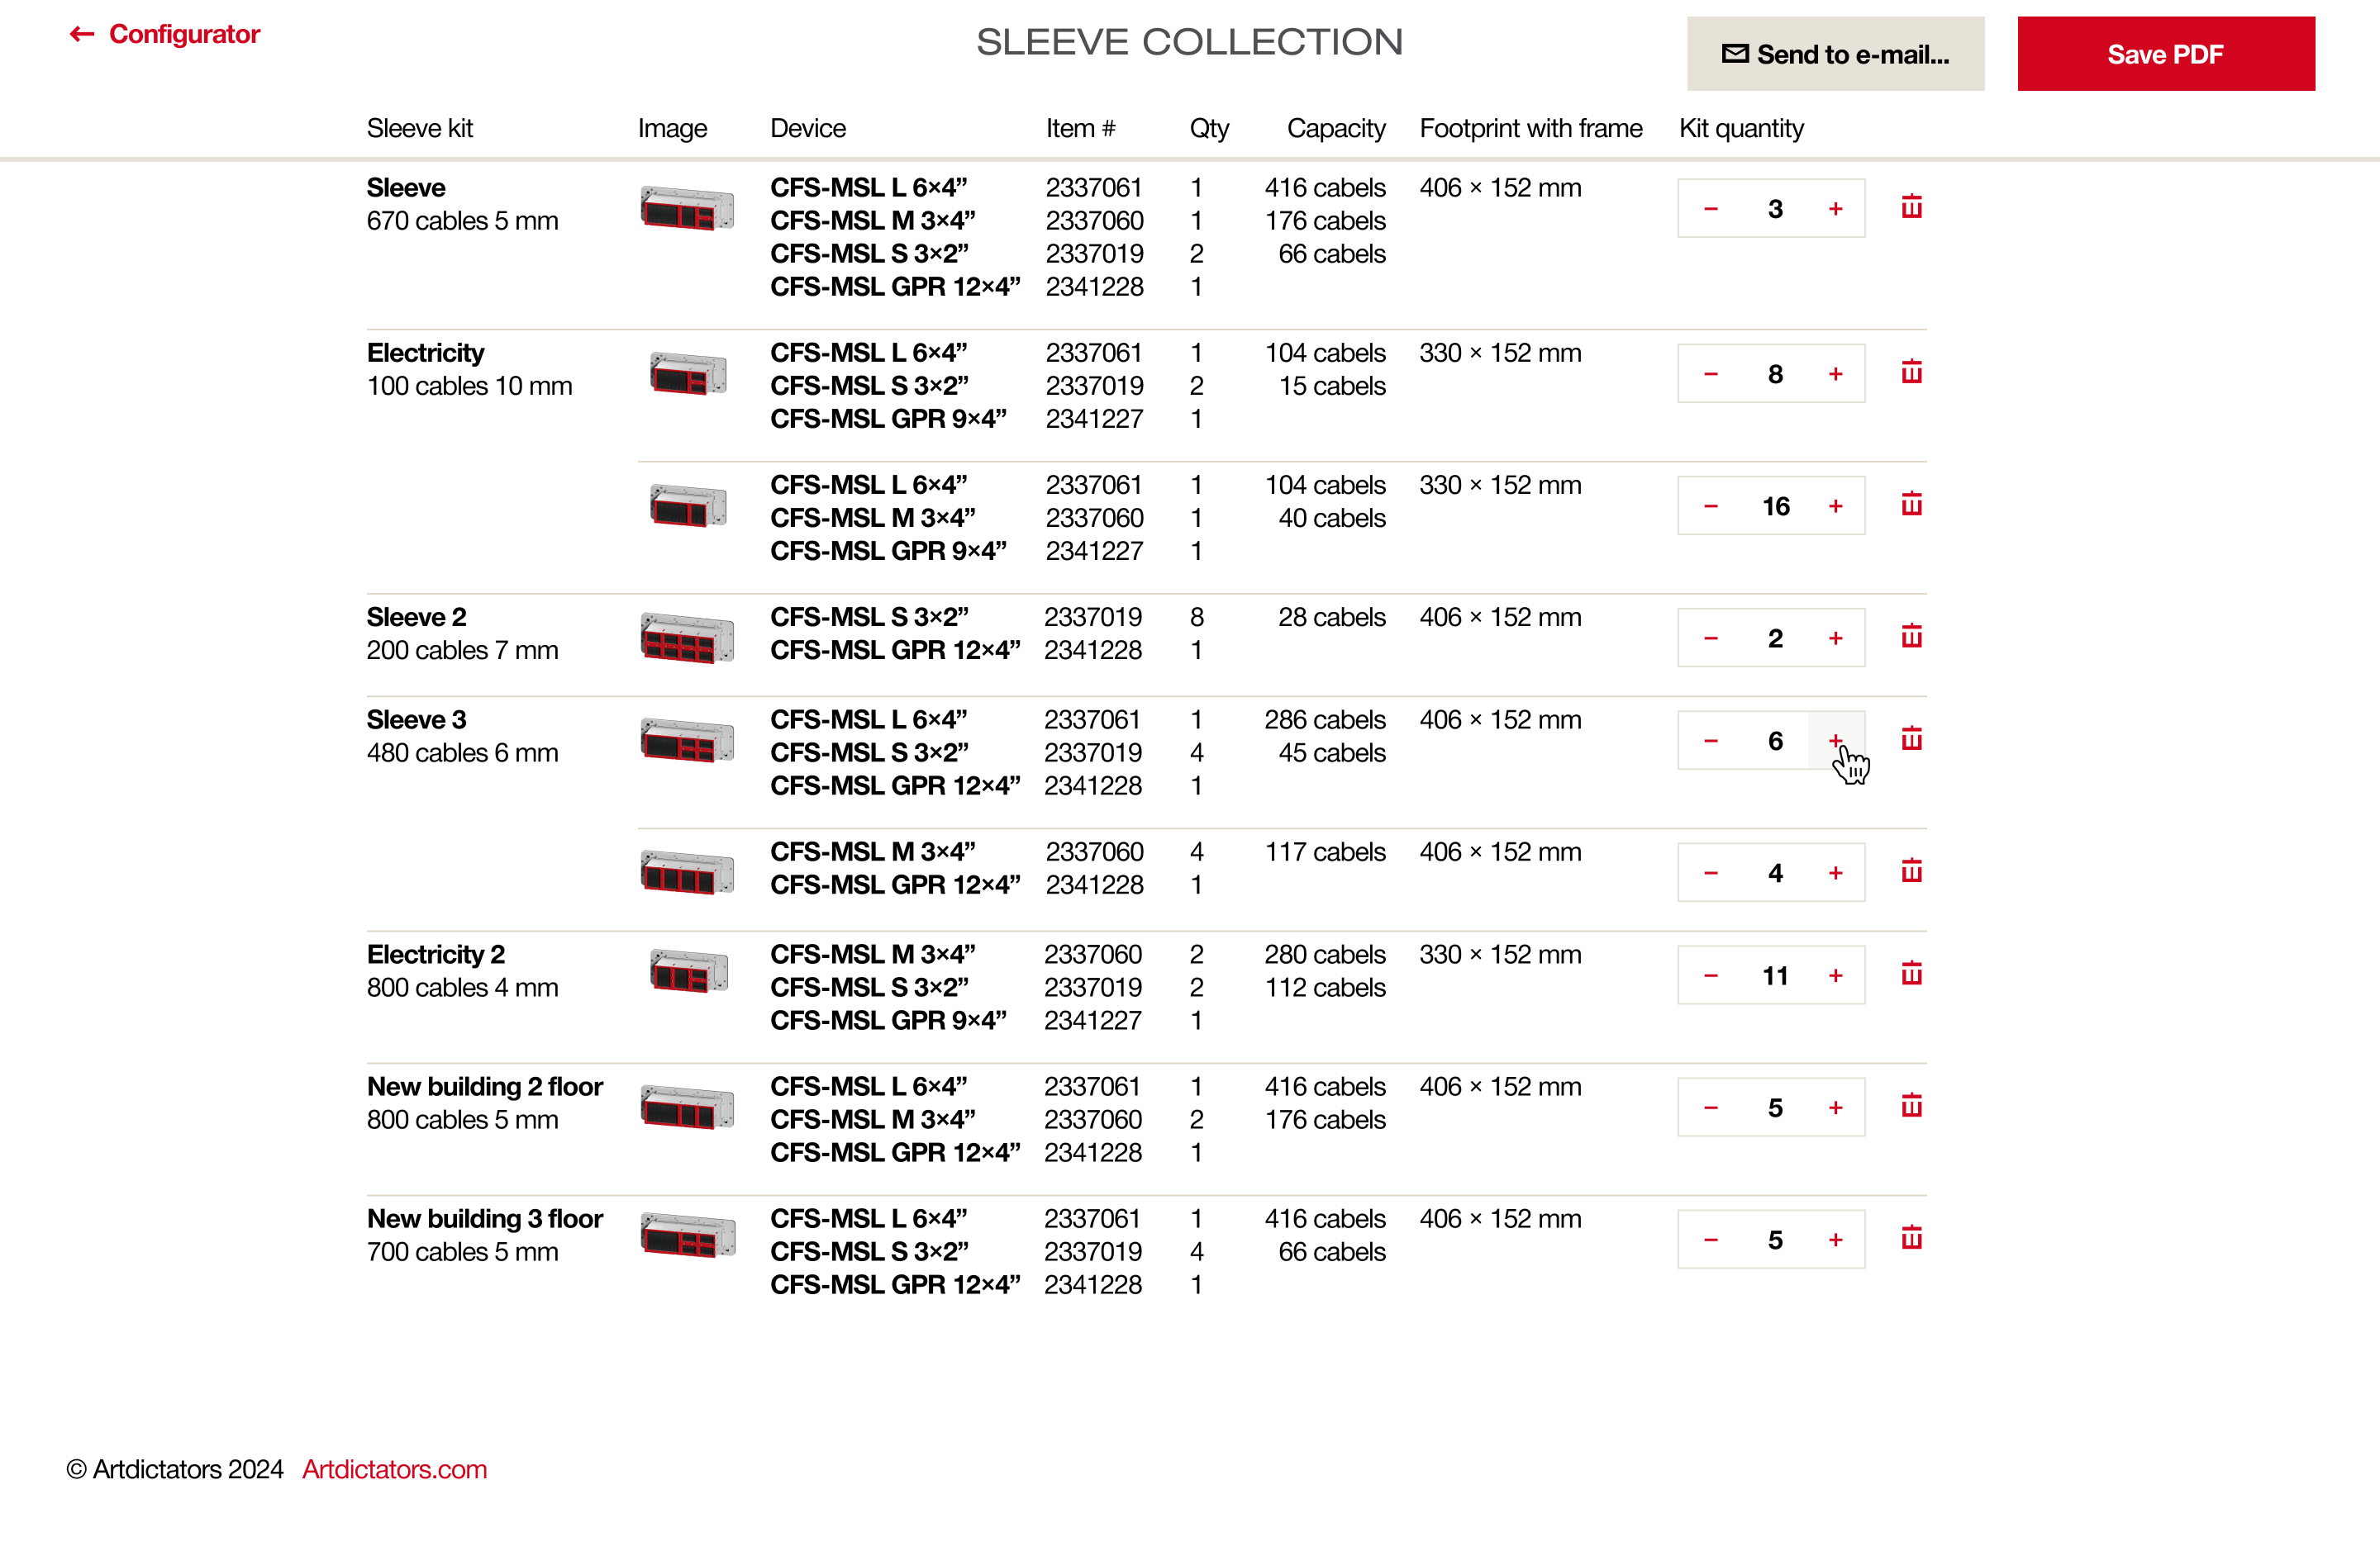Delete the Sleeve 2 kit row

tap(1911, 637)
